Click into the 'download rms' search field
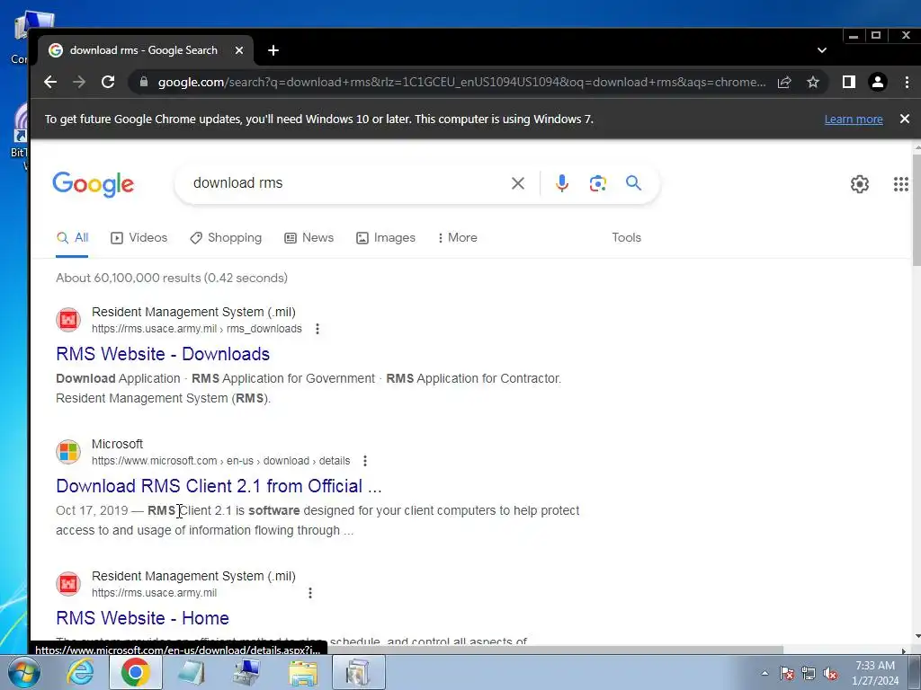 click(346, 183)
